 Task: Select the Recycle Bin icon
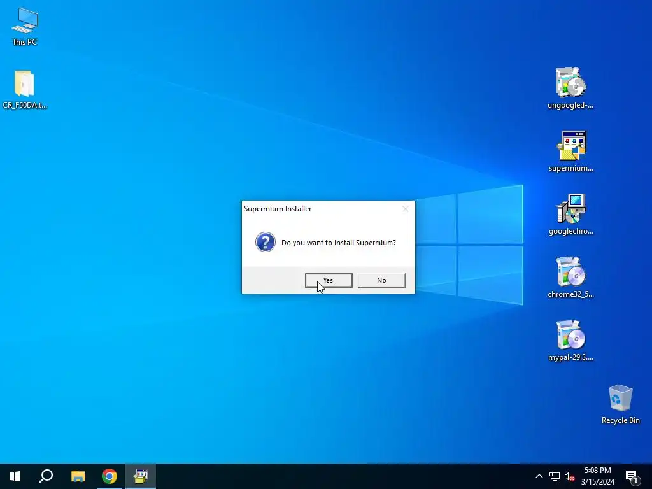coord(620,404)
